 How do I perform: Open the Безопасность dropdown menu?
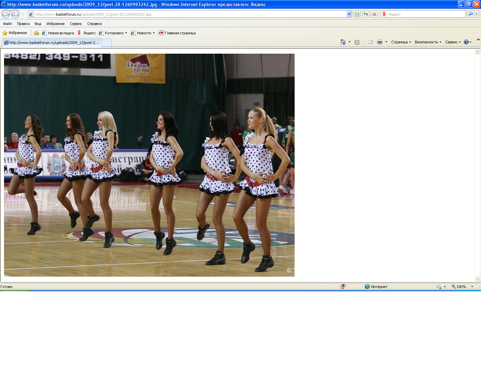point(428,42)
